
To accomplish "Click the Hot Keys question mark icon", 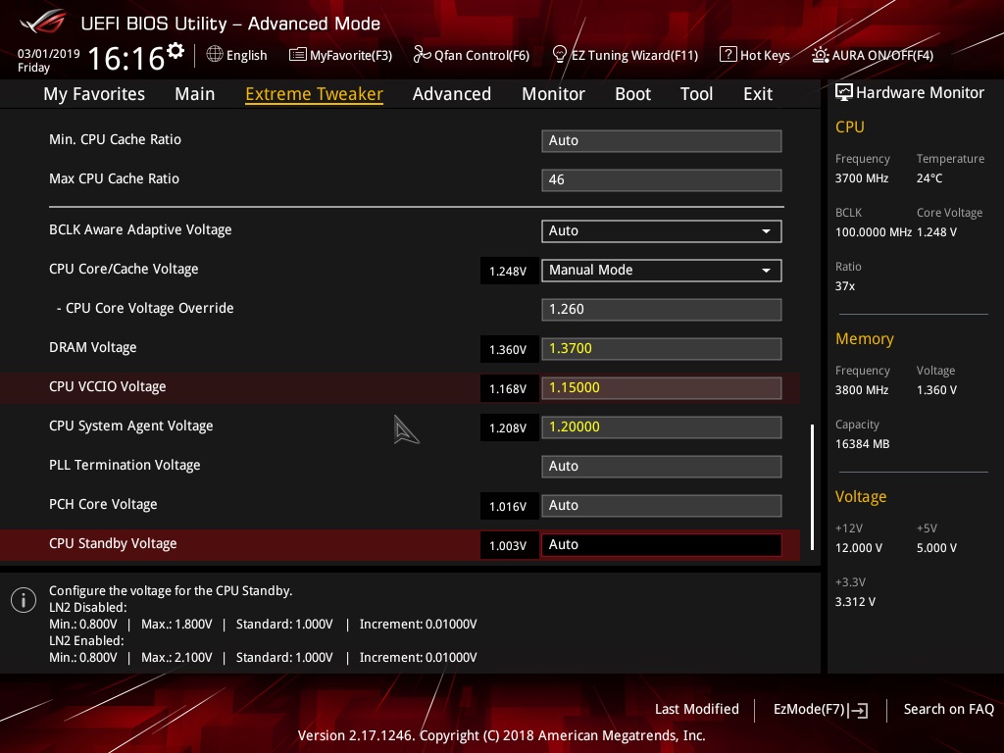I will [728, 55].
